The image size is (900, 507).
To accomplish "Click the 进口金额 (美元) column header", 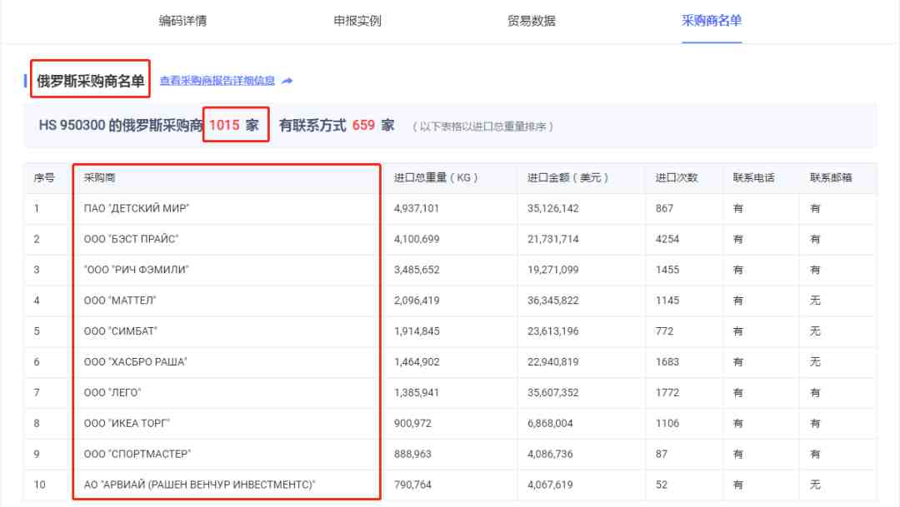I will (567, 178).
